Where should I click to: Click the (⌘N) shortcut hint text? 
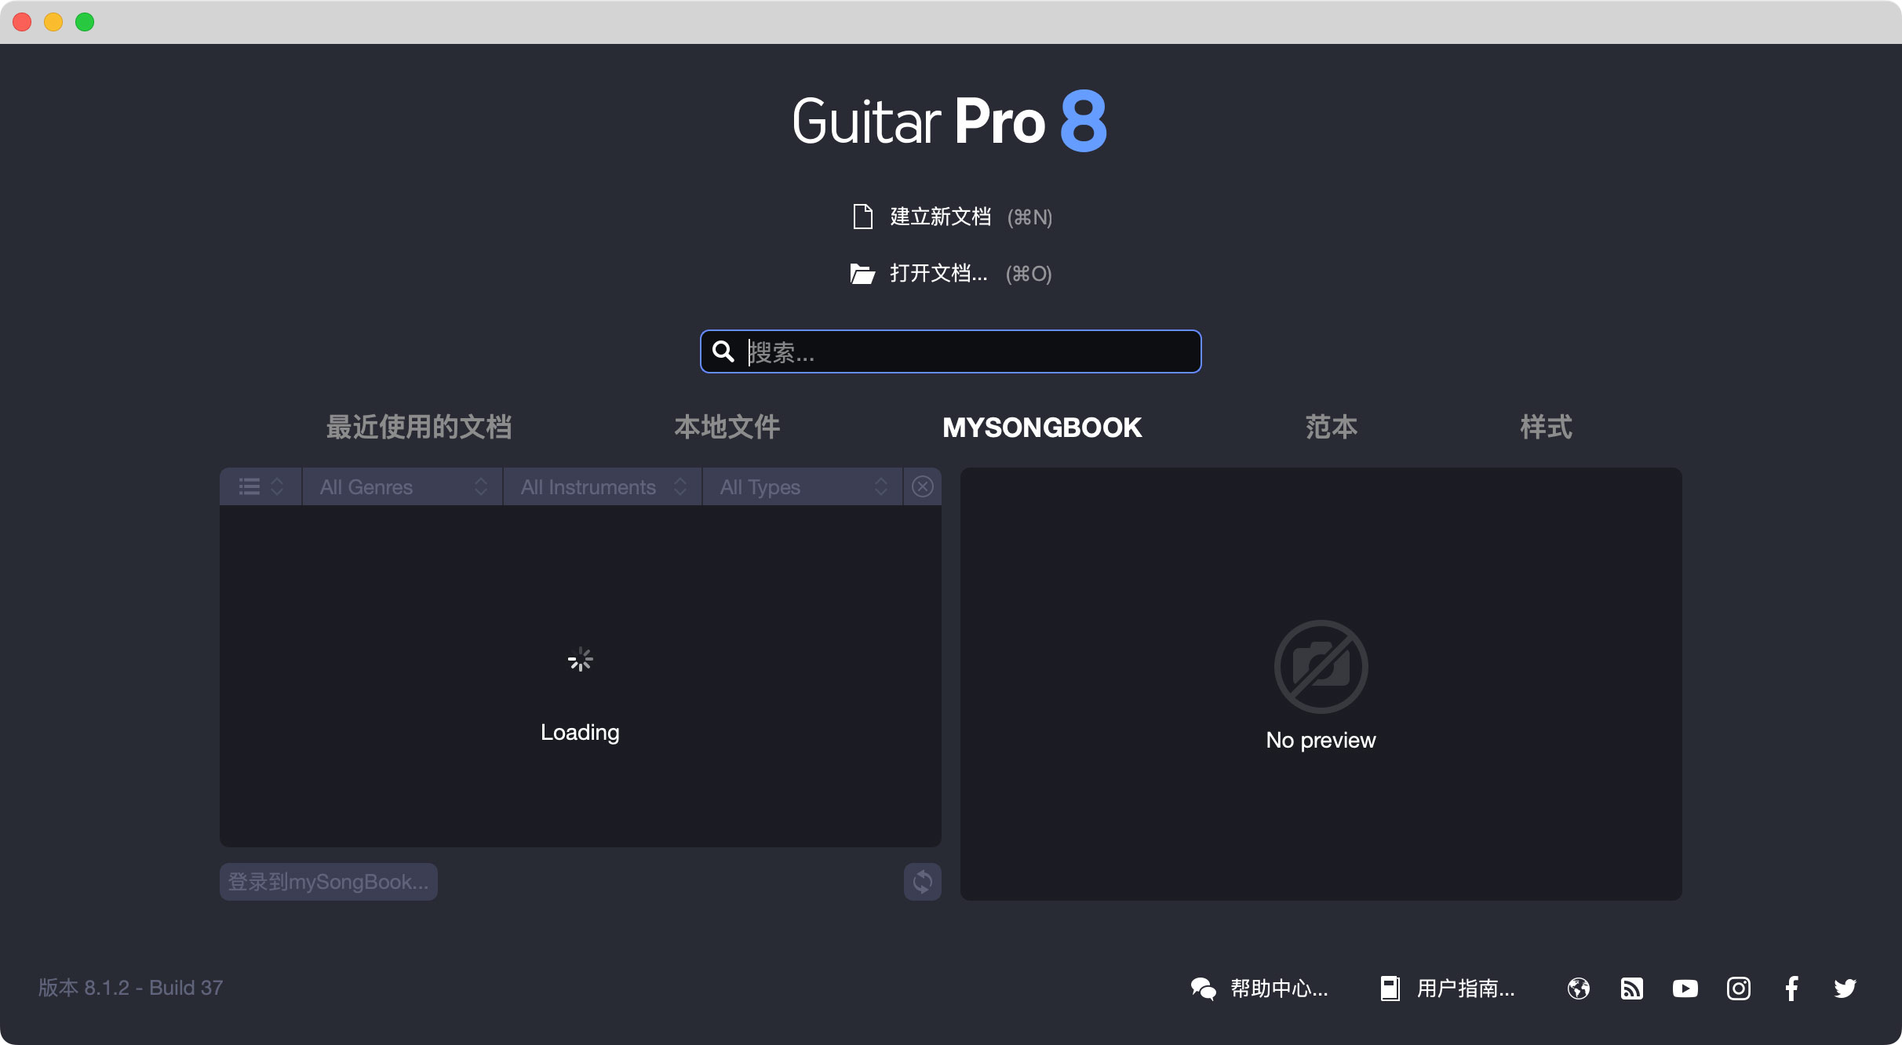tap(1029, 217)
